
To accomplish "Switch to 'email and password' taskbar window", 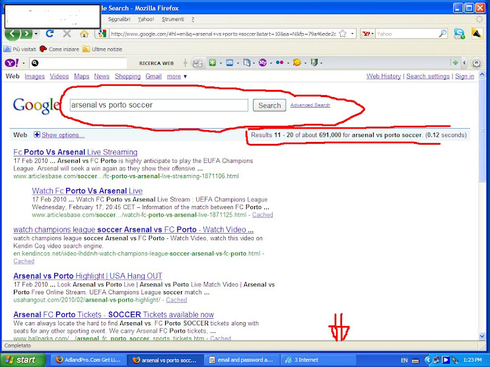I will click(x=242, y=360).
